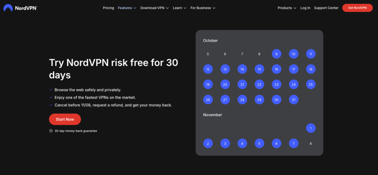Expand the For Business menu
The image size is (378, 175).
click(x=203, y=8)
